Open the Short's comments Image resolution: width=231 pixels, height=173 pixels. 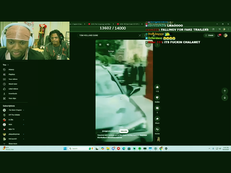tap(157, 108)
